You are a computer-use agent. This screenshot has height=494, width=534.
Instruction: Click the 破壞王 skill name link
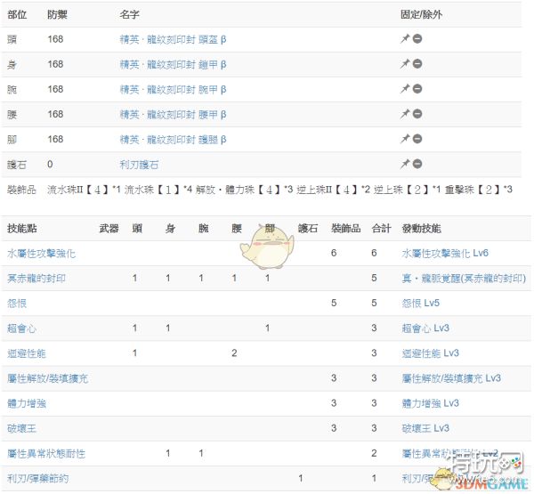click(x=21, y=428)
